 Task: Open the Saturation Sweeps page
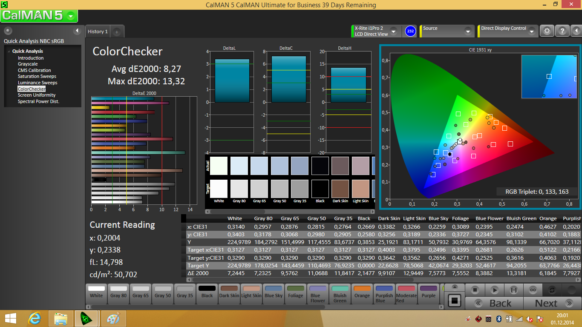pyautogui.click(x=37, y=77)
